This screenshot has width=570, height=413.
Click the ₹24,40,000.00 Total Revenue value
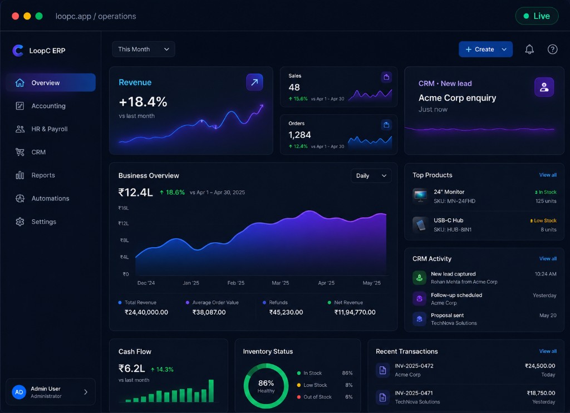tap(146, 312)
